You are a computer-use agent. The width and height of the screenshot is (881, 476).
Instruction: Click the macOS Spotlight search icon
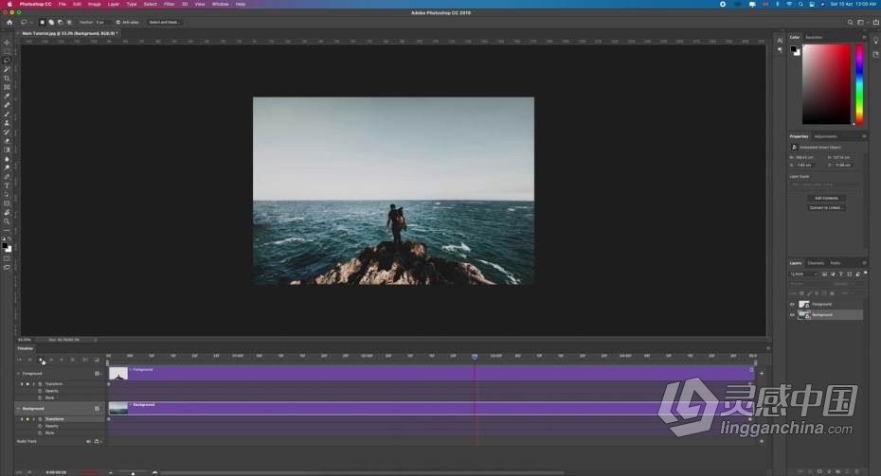[800, 4]
